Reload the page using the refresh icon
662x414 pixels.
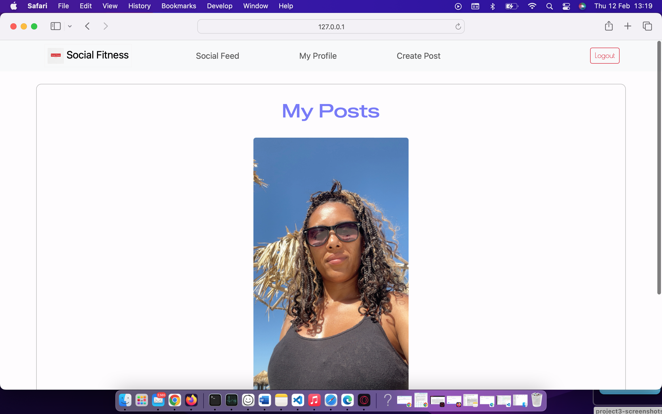pyautogui.click(x=458, y=26)
